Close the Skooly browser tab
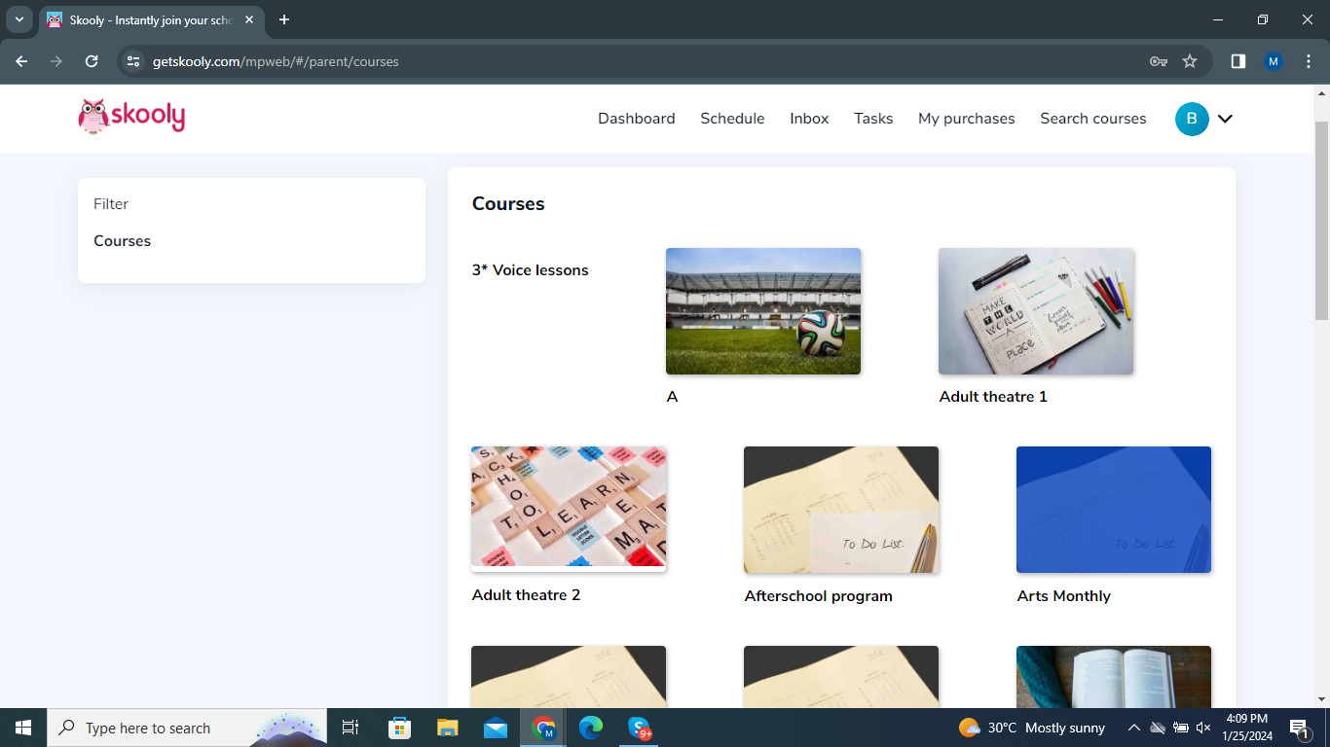This screenshot has height=747, width=1330. pyautogui.click(x=249, y=19)
